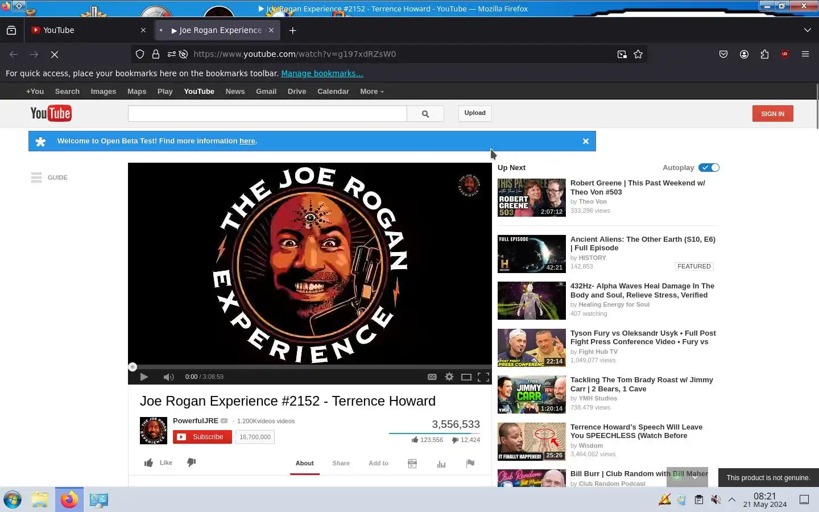Mute the video player volume
The width and height of the screenshot is (819, 512).
point(168,377)
